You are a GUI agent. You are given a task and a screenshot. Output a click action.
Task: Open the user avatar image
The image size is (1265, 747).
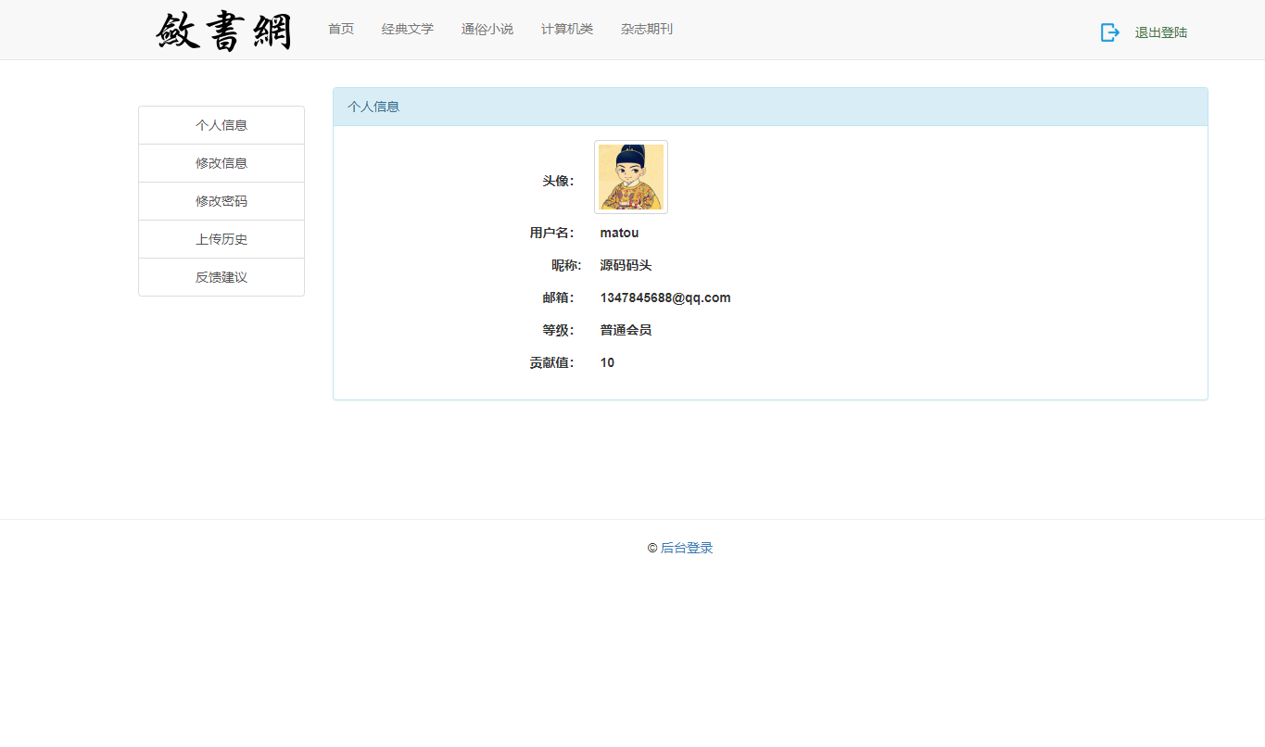click(x=630, y=177)
